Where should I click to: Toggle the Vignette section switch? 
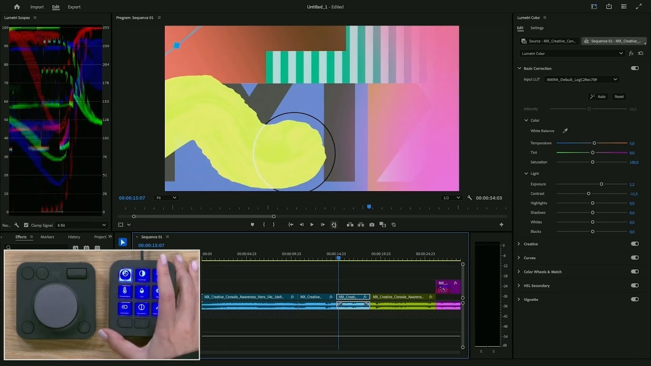point(635,299)
